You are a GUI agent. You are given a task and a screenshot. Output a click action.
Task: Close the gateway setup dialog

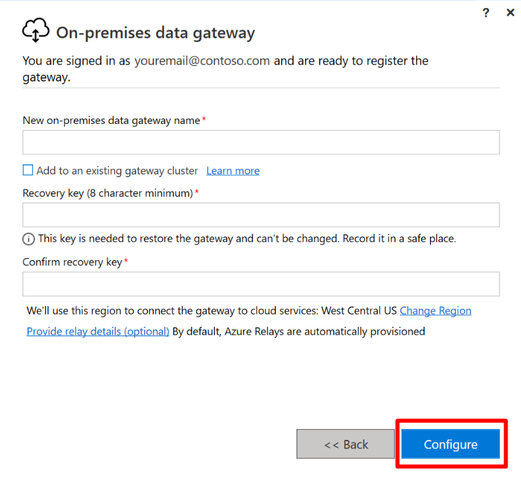coord(510,13)
